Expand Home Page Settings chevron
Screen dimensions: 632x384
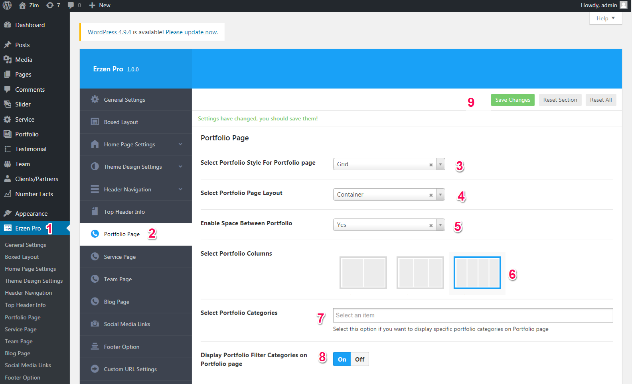click(180, 144)
